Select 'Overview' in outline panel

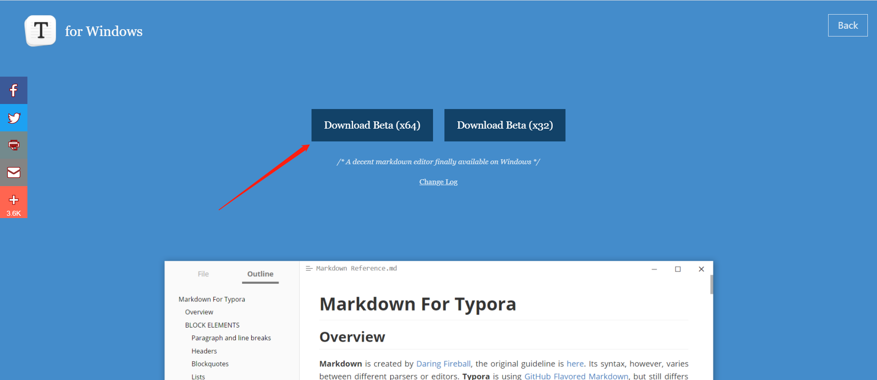pos(199,312)
